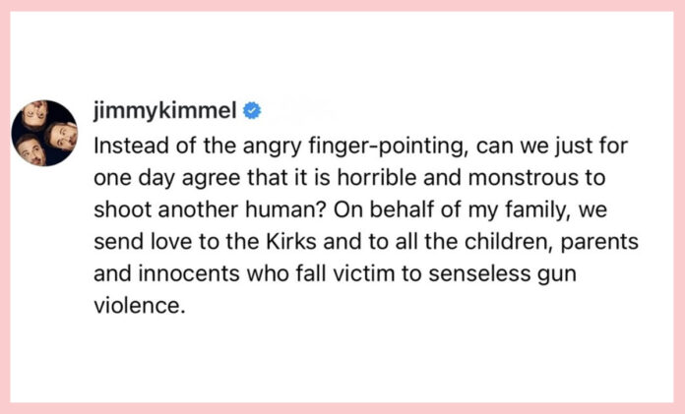685x414 pixels.
Task: Open the jimmykimmel profile picture
Action: [x=44, y=133]
